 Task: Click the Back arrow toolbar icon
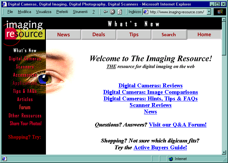(x=106, y=12)
